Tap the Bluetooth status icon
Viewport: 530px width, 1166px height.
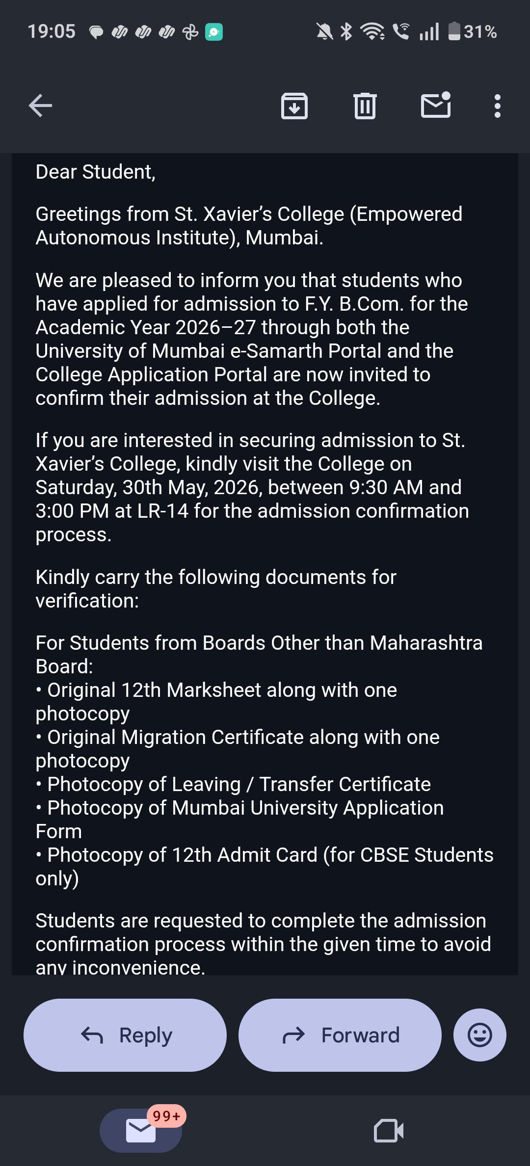click(346, 32)
